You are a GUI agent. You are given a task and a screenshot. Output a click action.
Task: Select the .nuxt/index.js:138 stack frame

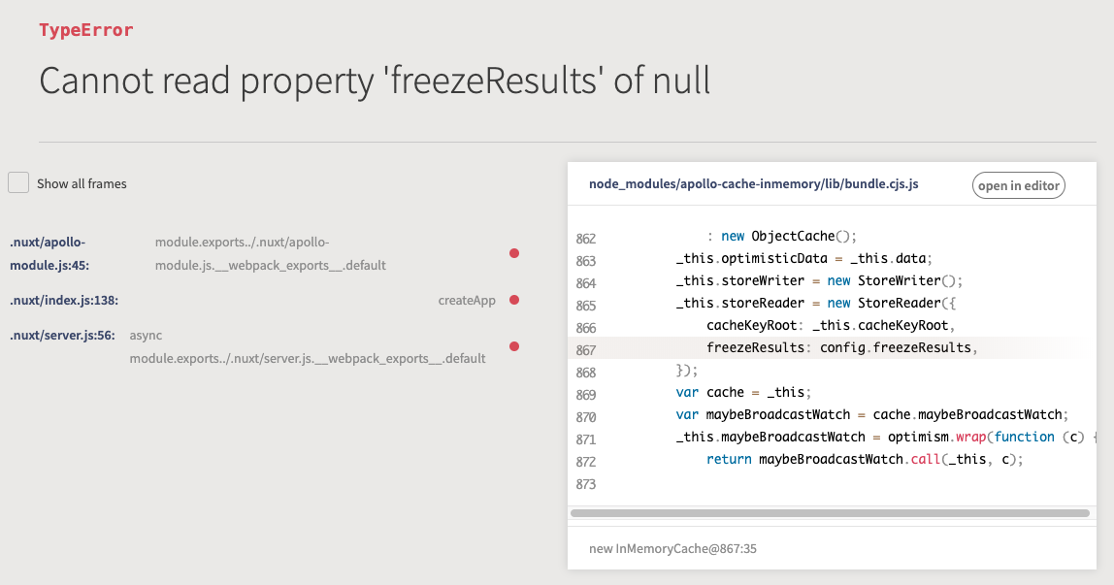click(x=264, y=301)
